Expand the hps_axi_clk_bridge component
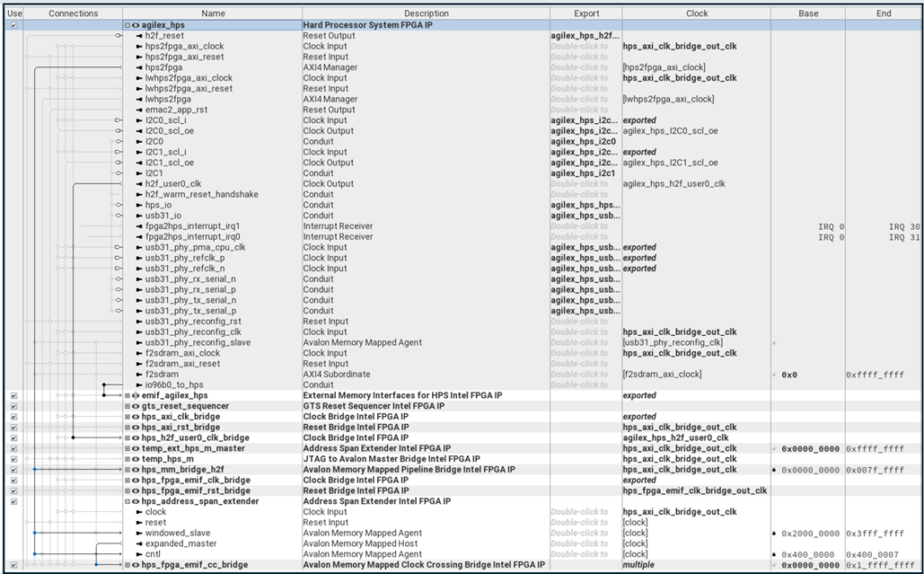924x574 pixels. [128, 417]
